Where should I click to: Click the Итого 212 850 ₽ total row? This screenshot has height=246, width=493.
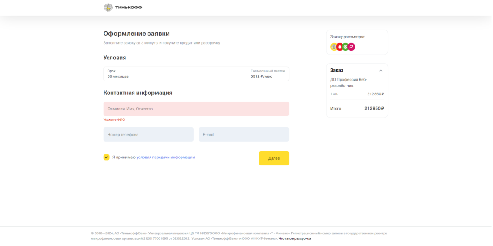[x=357, y=108]
